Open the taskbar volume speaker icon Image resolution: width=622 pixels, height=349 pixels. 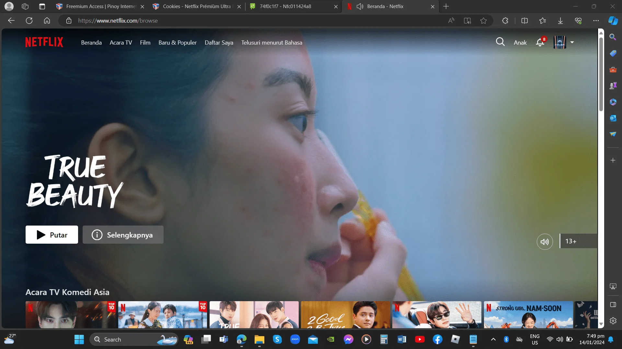(x=559, y=339)
